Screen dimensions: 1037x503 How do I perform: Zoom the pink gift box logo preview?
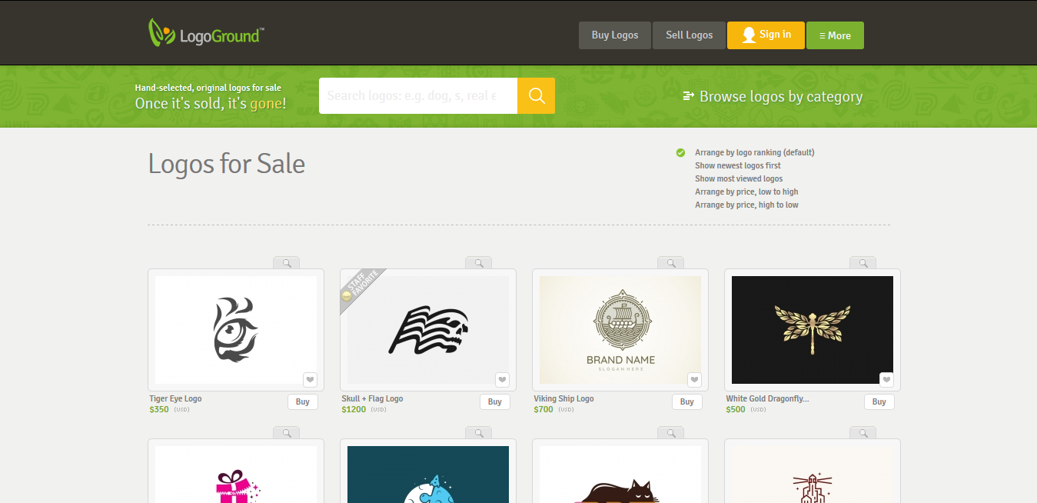coord(287,433)
